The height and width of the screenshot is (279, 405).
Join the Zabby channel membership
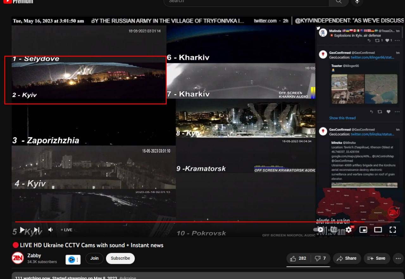[94, 258]
